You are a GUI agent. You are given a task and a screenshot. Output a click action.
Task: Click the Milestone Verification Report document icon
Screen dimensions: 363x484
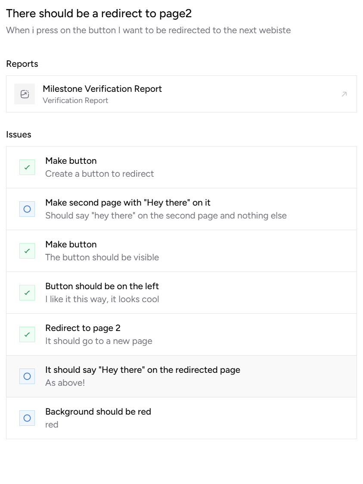25,94
